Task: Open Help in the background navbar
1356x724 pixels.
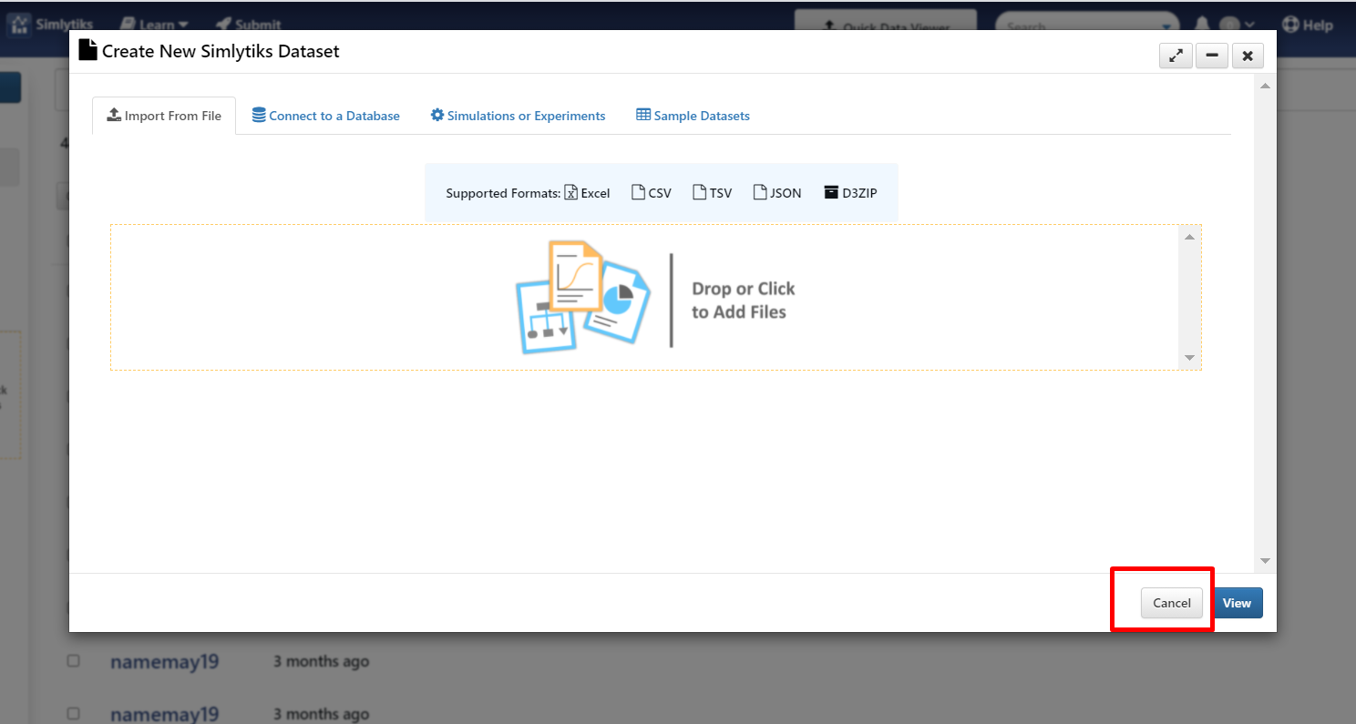Action: (x=1308, y=25)
